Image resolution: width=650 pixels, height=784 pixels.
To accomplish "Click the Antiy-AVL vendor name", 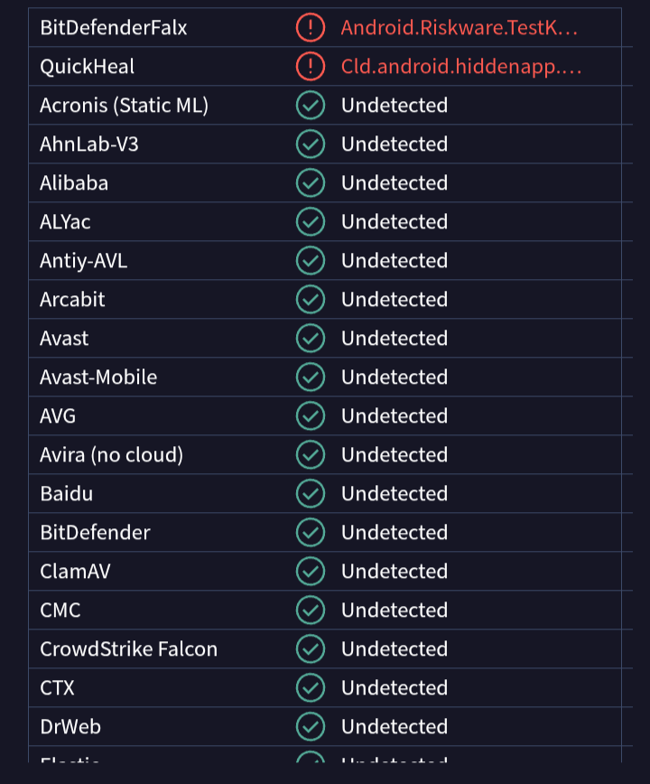I will (84, 260).
